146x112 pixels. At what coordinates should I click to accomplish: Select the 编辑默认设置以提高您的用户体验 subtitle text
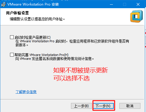37,19
